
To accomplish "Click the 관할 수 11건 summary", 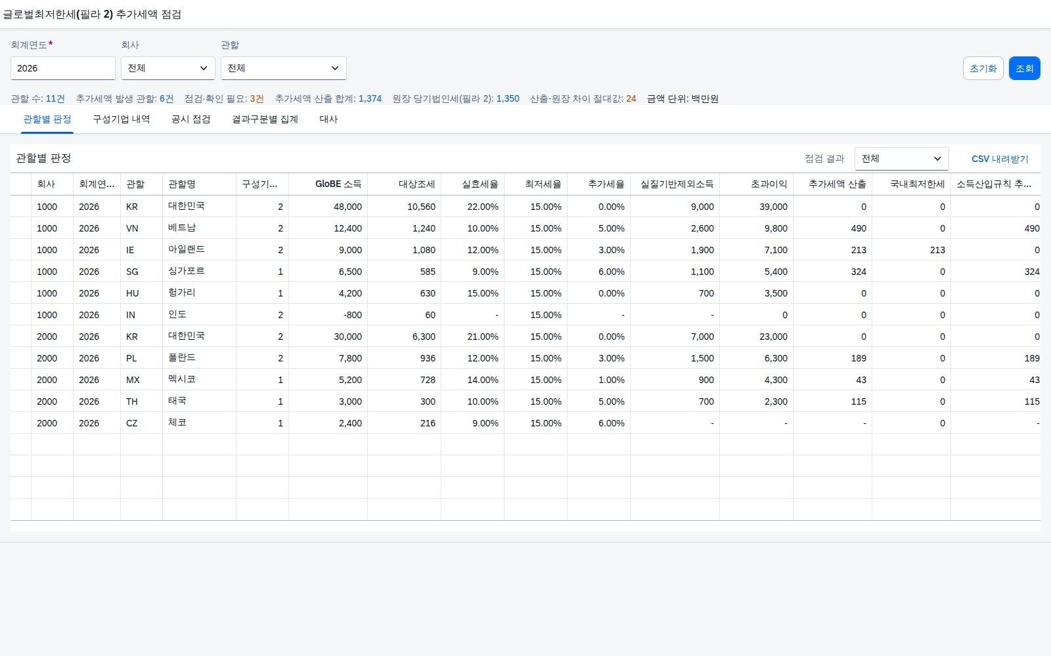I will click(x=38, y=99).
